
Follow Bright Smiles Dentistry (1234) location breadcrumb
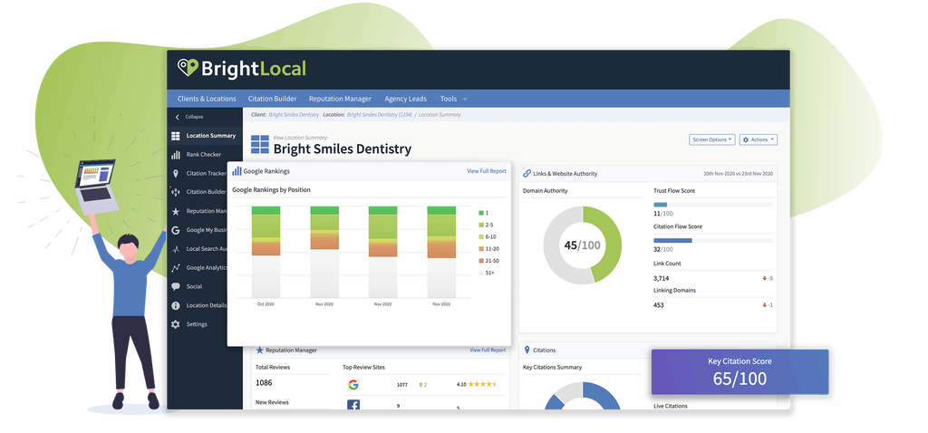click(379, 115)
